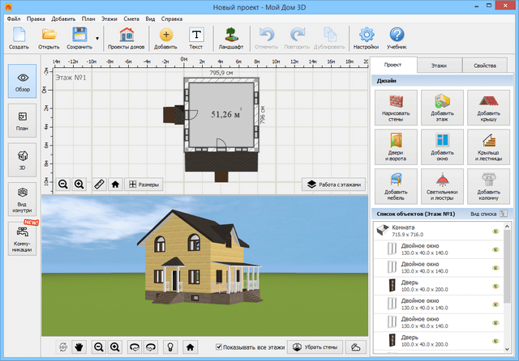Uncheck Показывать все этажи checkbox
This screenshot has width=519, height=361.
(x=219, y=346)
